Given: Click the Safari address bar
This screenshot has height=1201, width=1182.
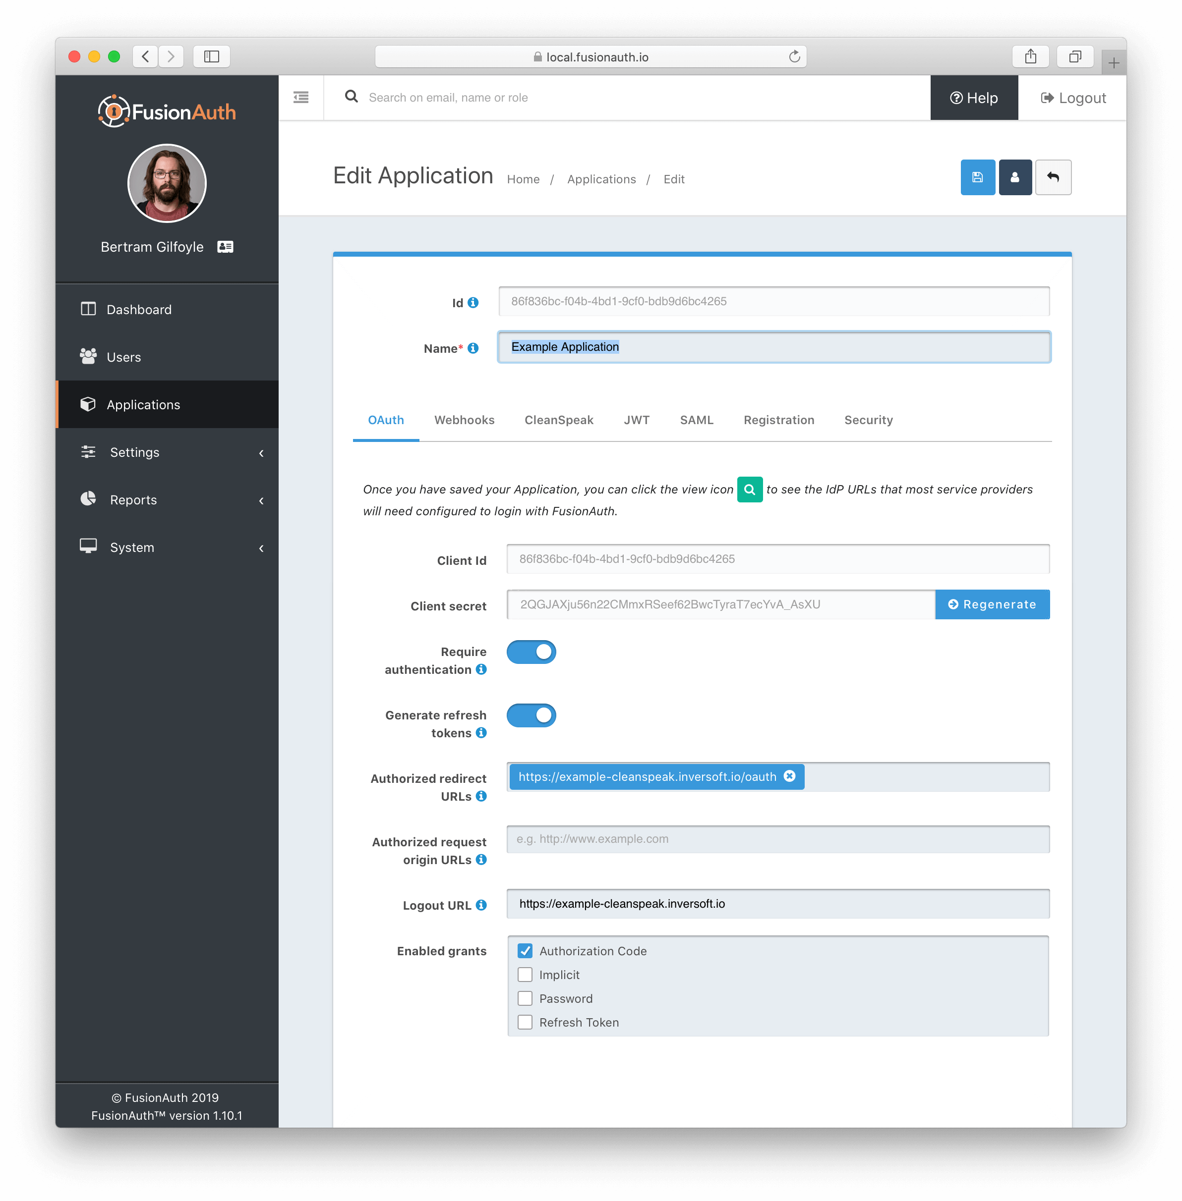Looking at the screenshot, I should coord(591,56).
